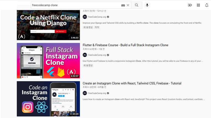Click the 6:52:37 duration label

coord(75,76)
